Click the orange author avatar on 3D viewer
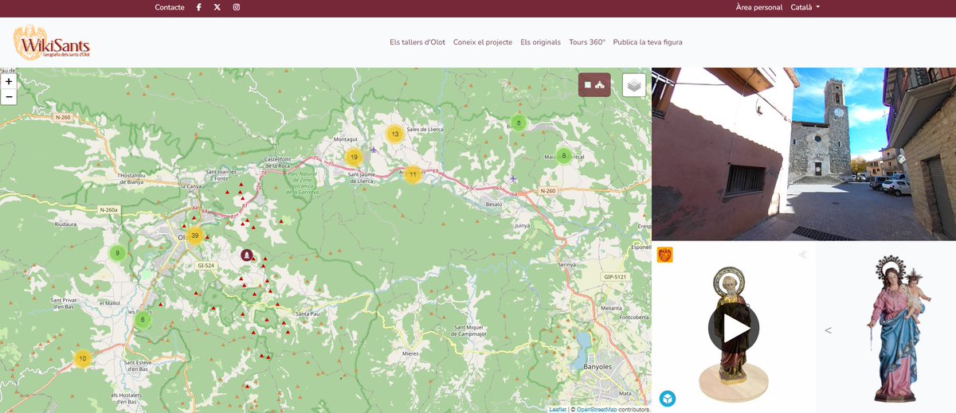Viewport: 956px width, 413px height. (664, 255)
